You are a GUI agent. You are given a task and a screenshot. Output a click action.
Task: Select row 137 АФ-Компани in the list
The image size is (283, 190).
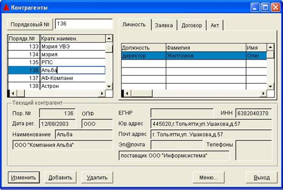tap(57, 78)
